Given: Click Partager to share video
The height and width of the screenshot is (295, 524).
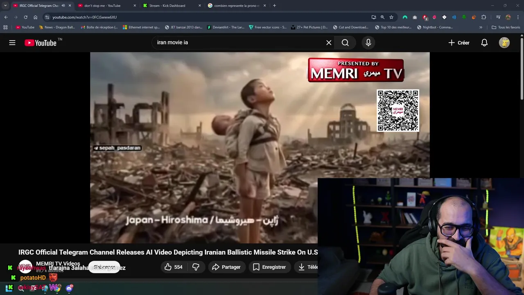Looking at the screenshot, I should [226, 267].
